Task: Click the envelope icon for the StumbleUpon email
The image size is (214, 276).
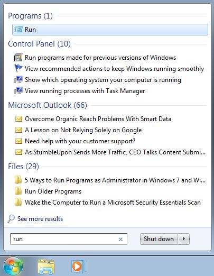Action: [x=18, y=152]
